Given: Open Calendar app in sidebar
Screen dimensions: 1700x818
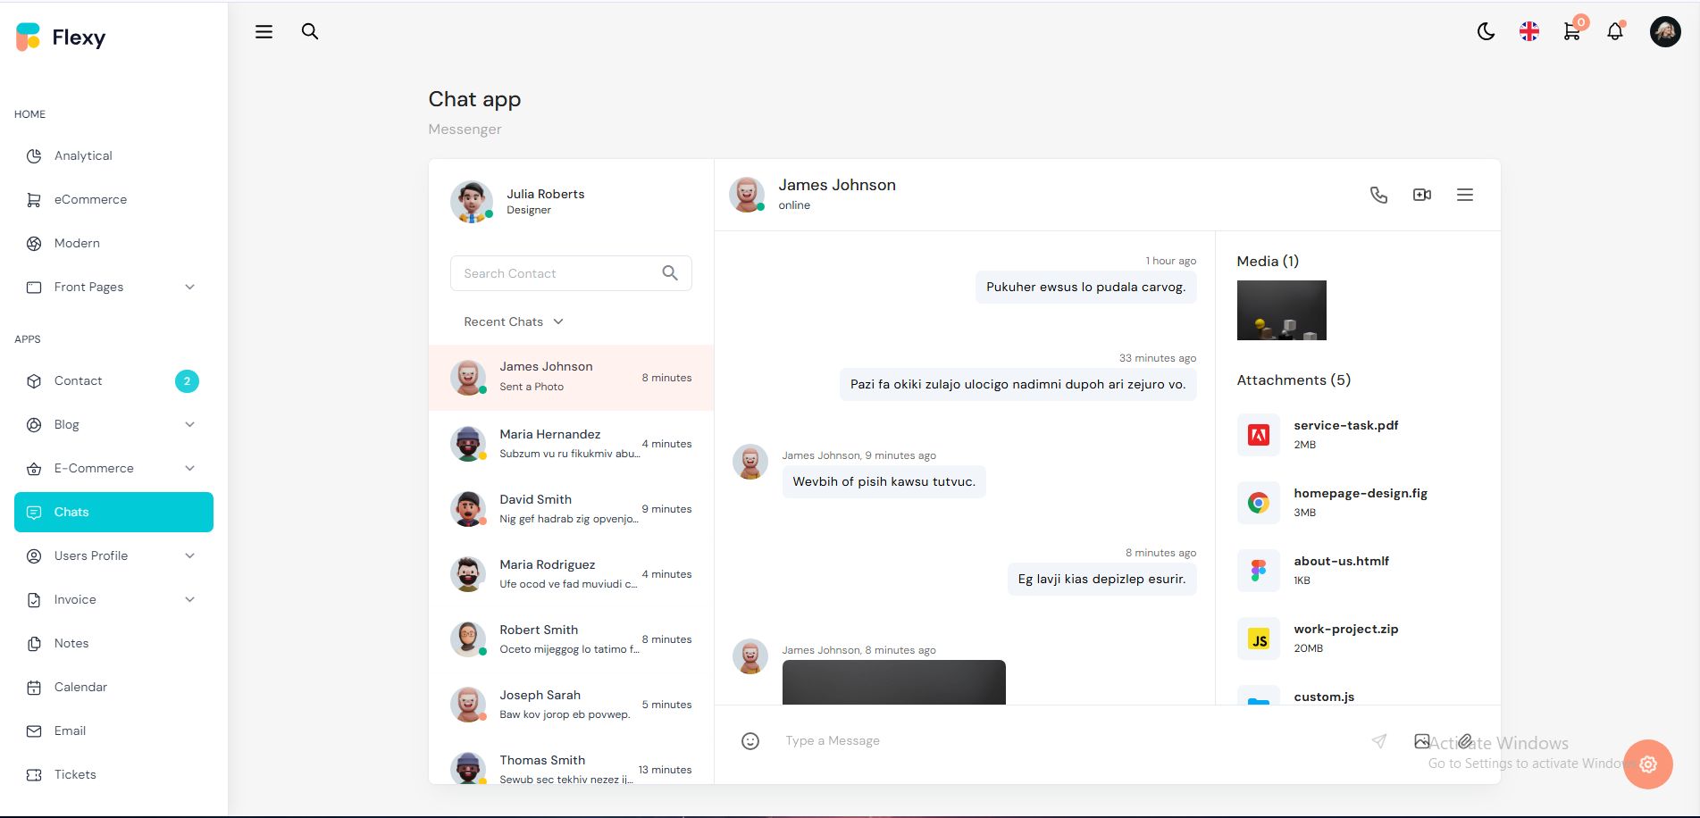Looking at the screenshot, I should (x=113, y=688).
